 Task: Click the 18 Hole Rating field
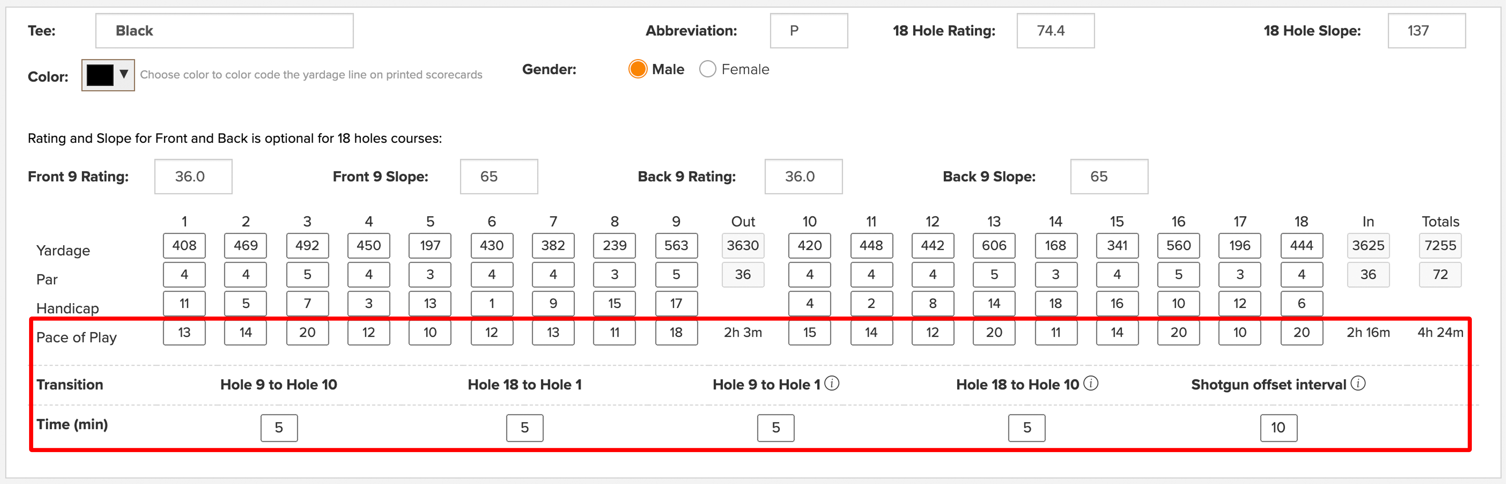(x=1055, y=31)
